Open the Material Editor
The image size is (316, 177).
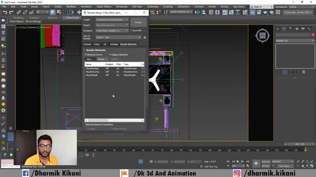[245, 12]
